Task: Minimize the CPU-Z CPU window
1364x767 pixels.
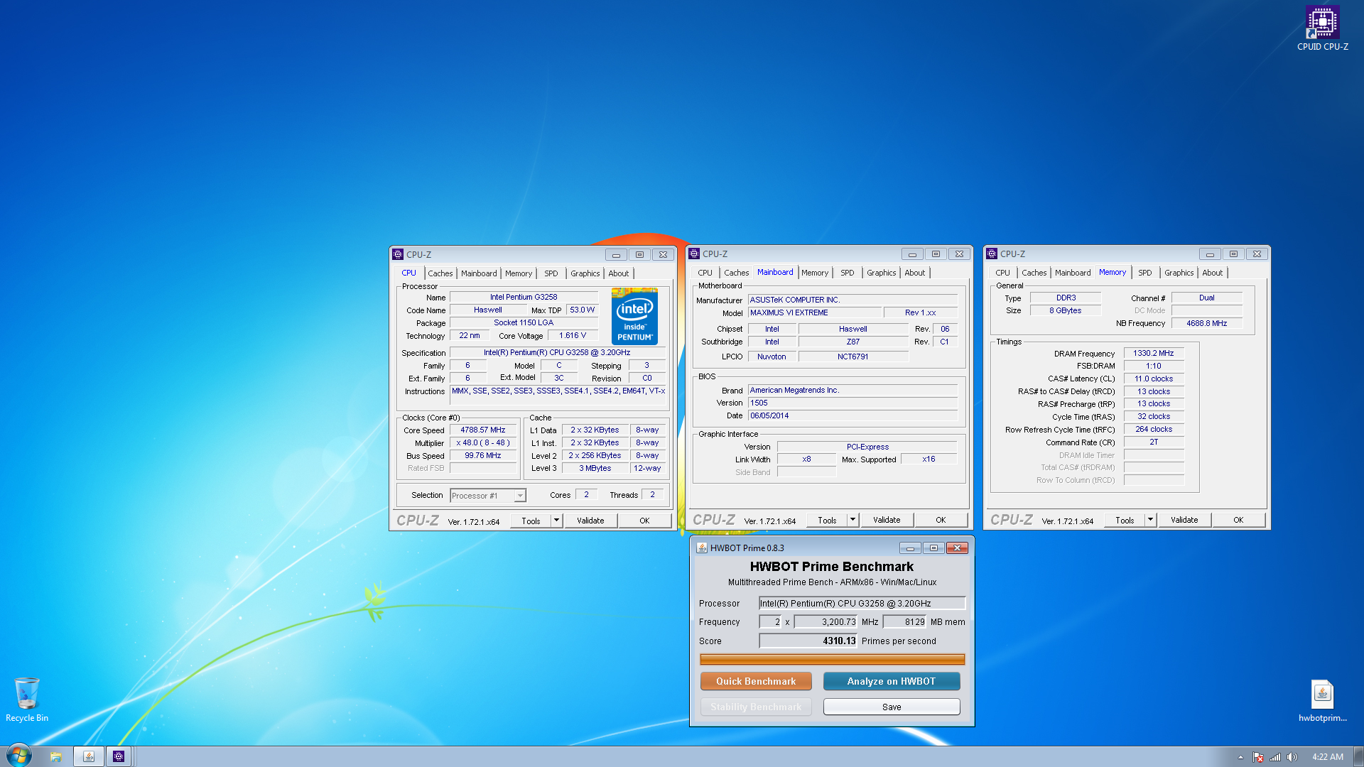Action: [x=616, y=255]
